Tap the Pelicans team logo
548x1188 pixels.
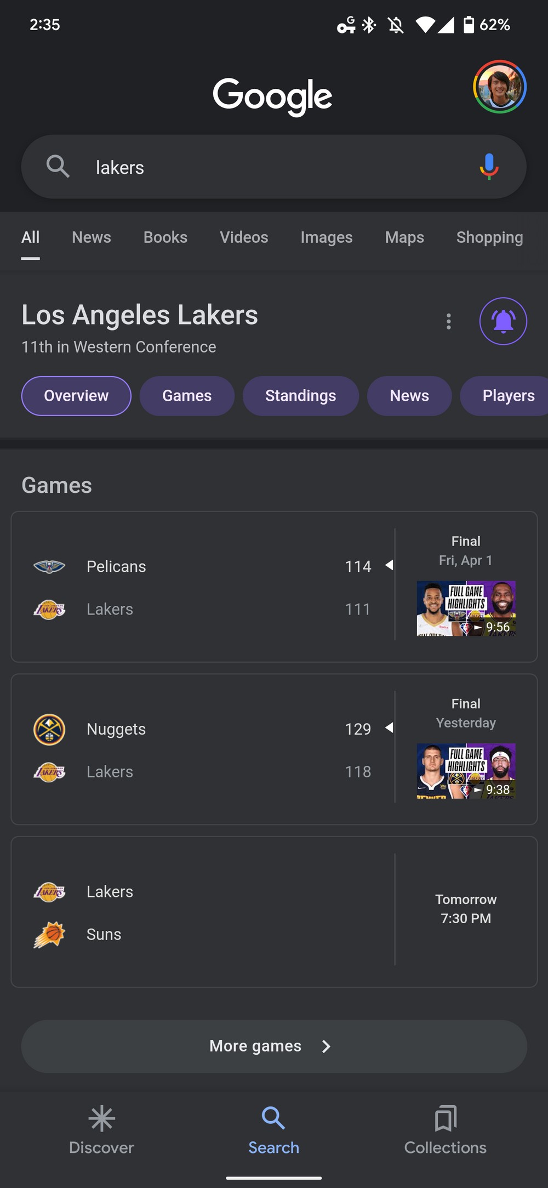coord(49,566)
